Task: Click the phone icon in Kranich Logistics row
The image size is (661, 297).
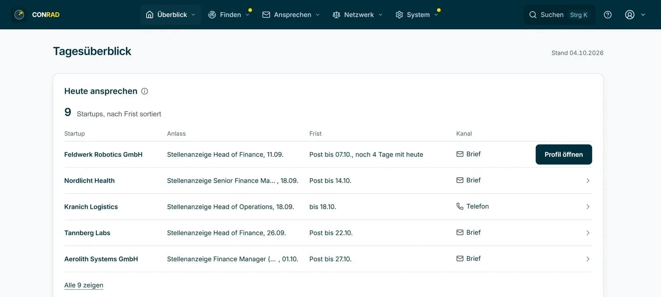Action: (460, 206)
